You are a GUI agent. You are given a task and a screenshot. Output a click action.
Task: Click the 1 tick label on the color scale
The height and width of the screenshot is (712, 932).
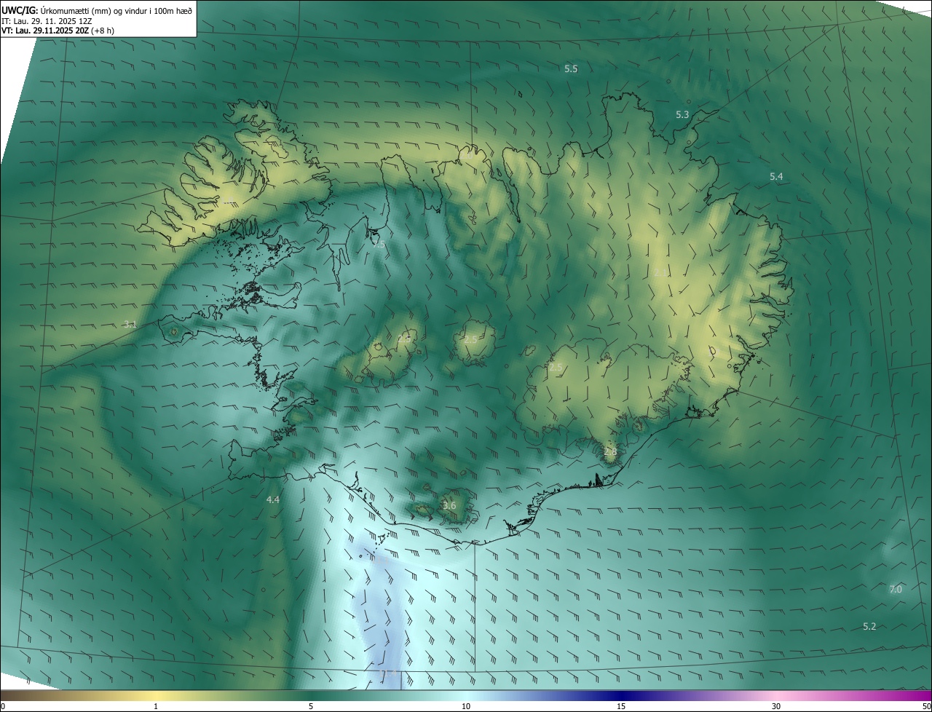click(x=157, y=707)
